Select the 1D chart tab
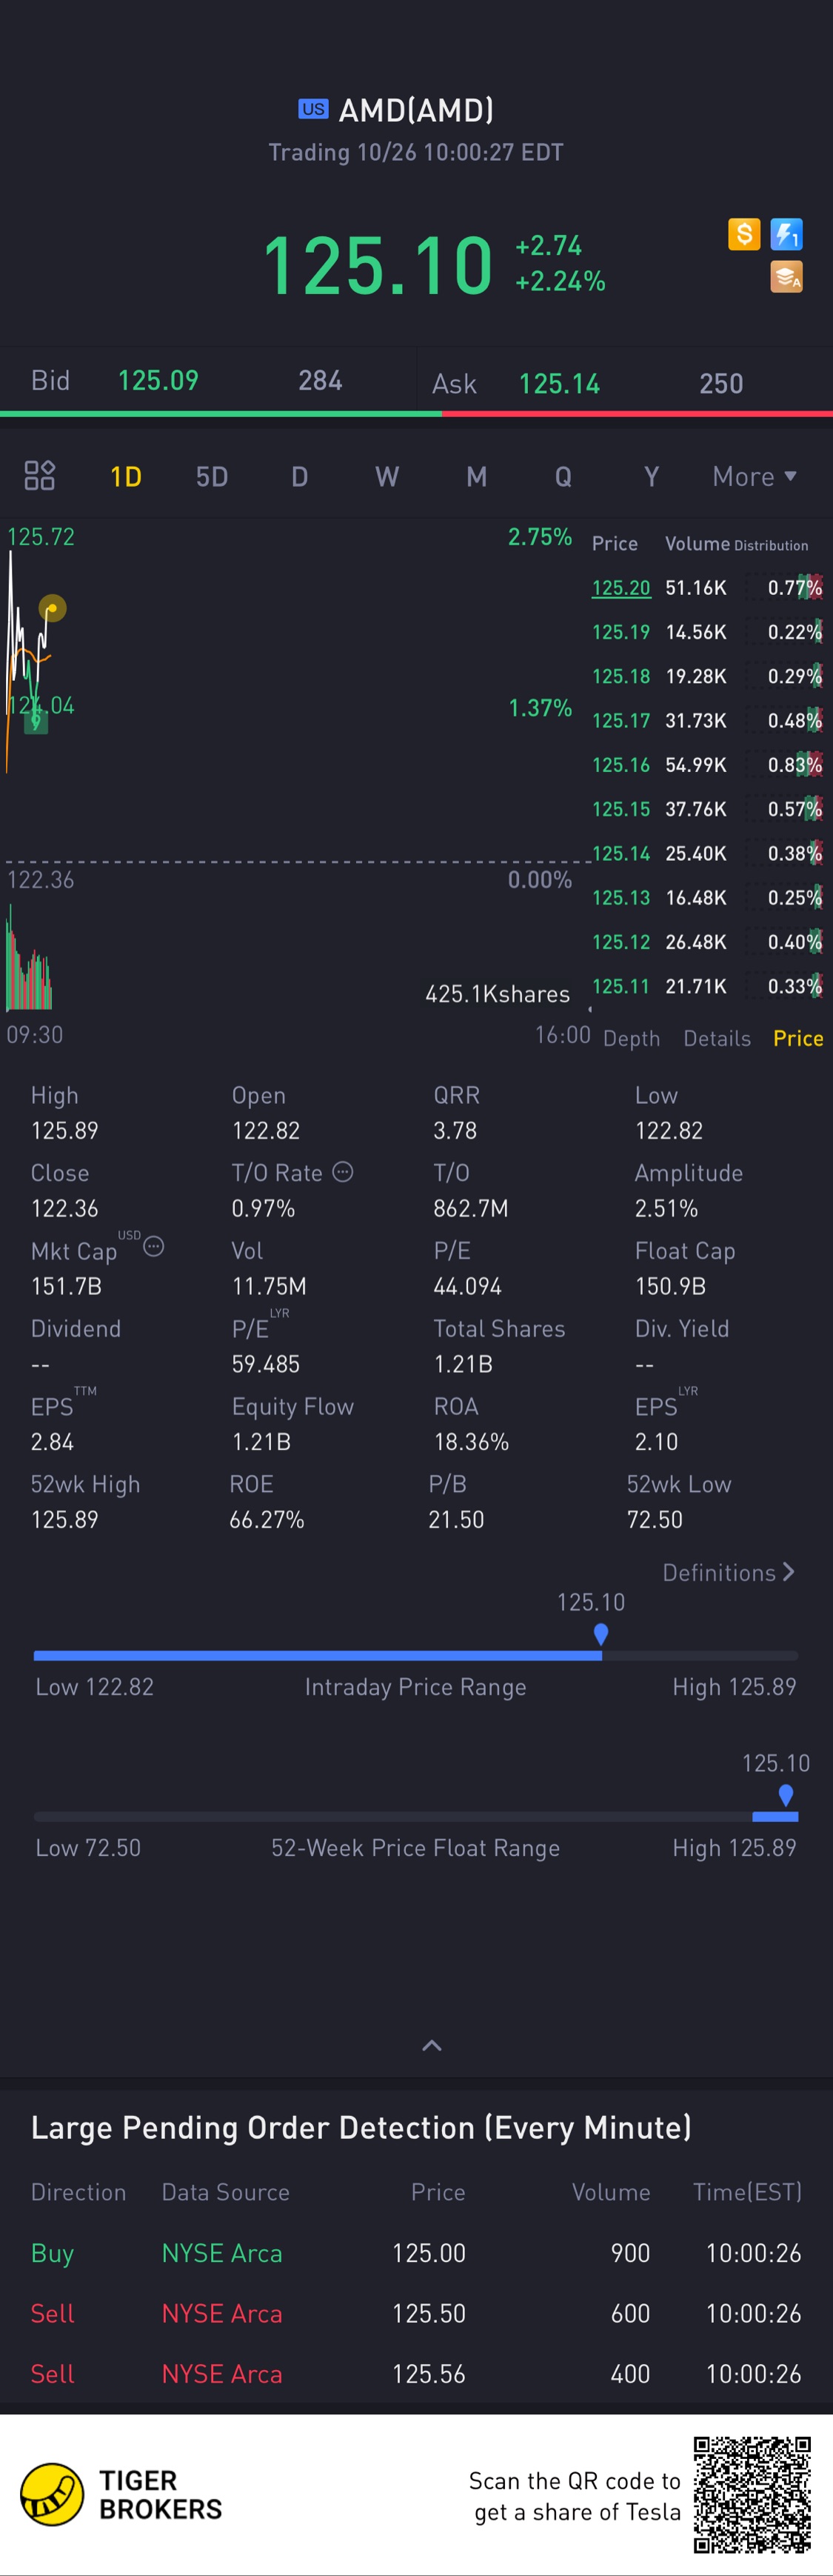The width and height of the screenshot is (833, 2576). coord(126,476)
